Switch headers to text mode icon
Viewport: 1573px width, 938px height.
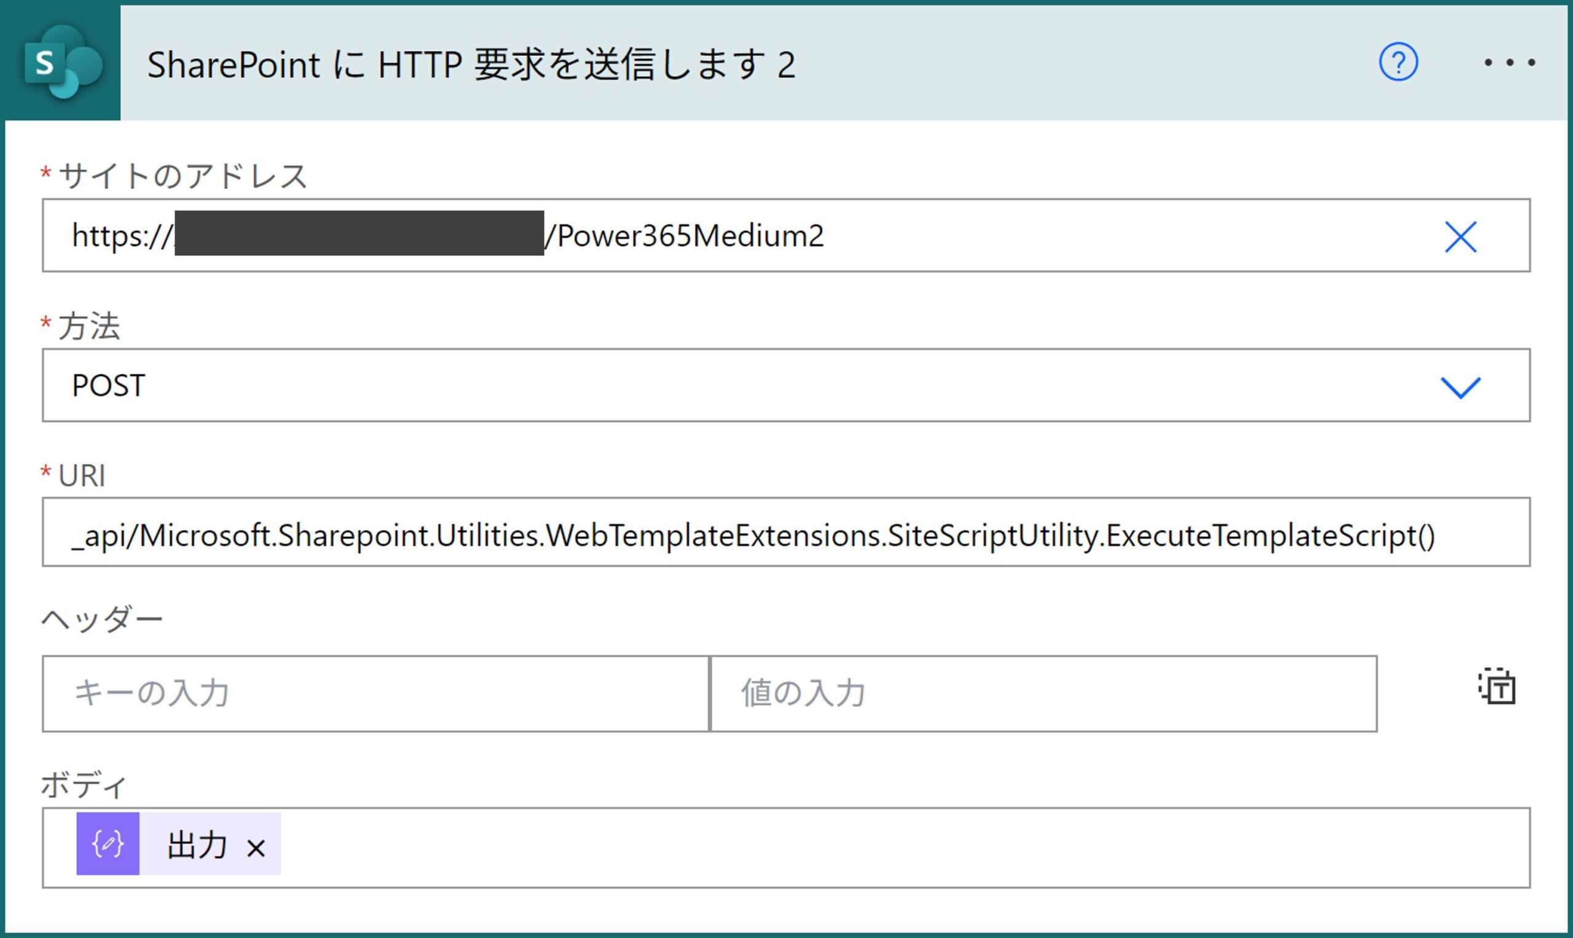pos(1496,686)
